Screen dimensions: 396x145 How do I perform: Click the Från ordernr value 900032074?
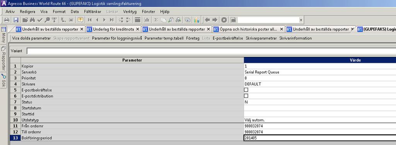pyautogui.click(x=320, y=126)
